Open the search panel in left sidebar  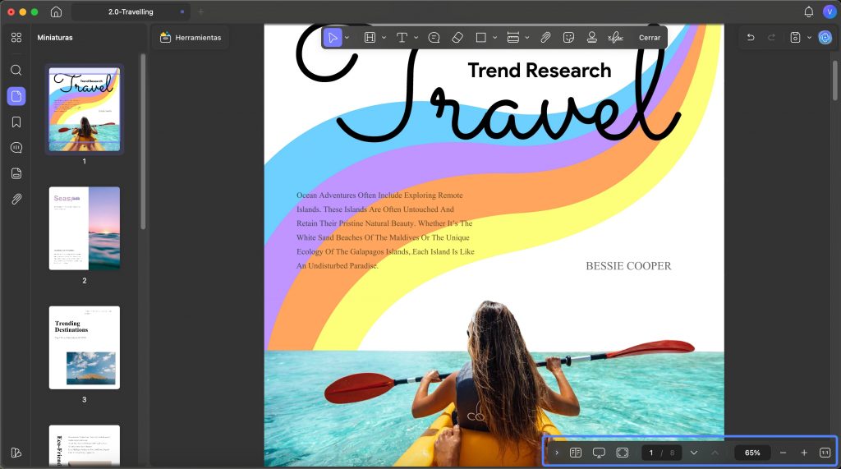(16, 71)
